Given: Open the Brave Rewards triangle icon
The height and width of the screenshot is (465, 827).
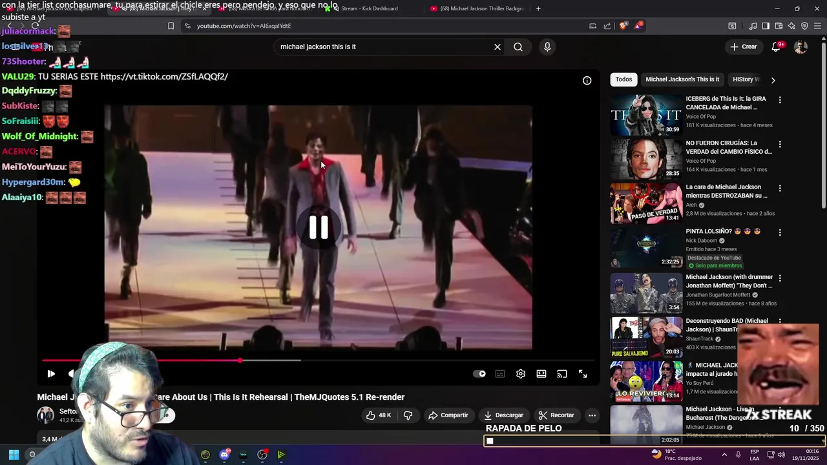Looking at the screenshot, I should [638, 26].
